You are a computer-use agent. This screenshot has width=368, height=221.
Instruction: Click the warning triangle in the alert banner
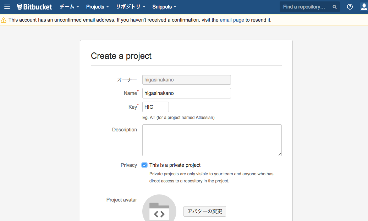click(5, 20)
